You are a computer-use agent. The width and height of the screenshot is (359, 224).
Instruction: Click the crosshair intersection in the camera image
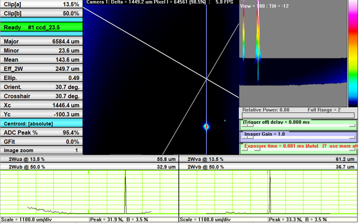click(x=207, y=79)
